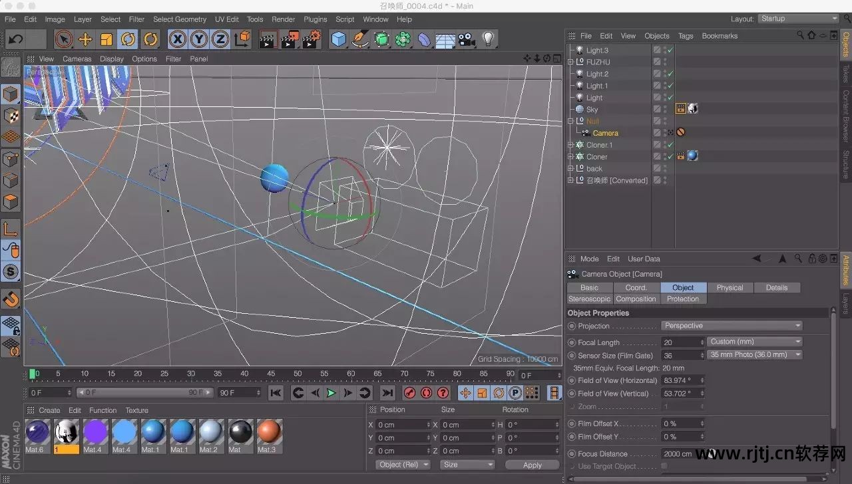852x484 pixels.
Task: Click the Undo arrow icon
Action: coord(15,40)
